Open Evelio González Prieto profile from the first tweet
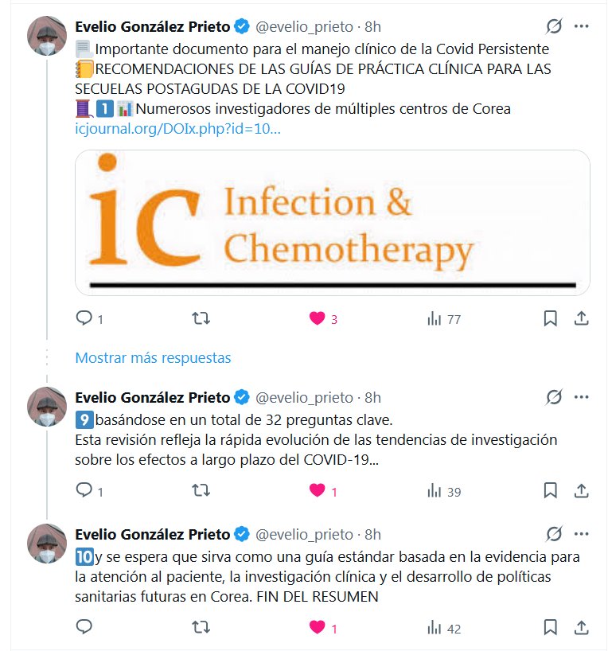This screenshot has height=651, width=608. pos(152,27)
